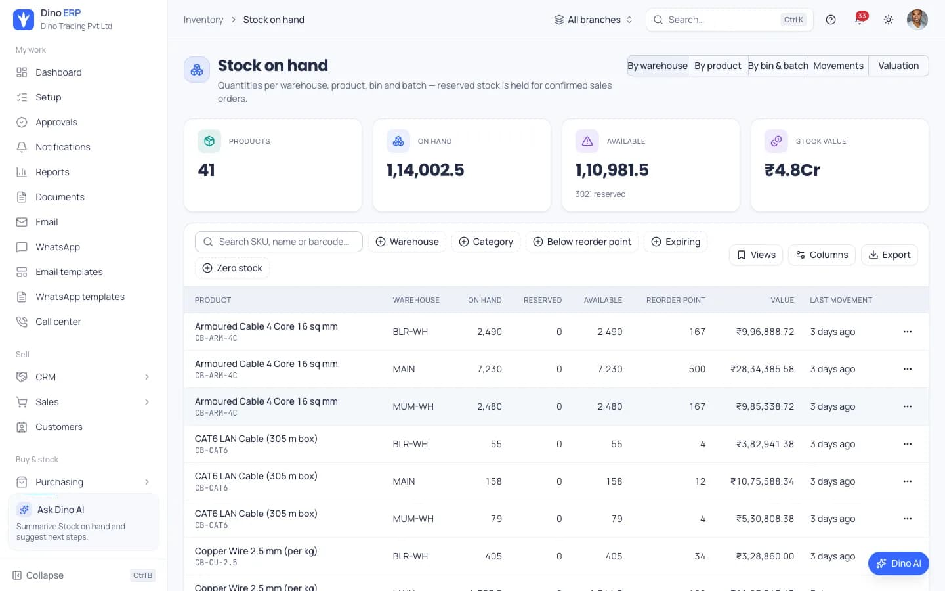Click the Dino ERP logo icon

click(x=24, y=20)
